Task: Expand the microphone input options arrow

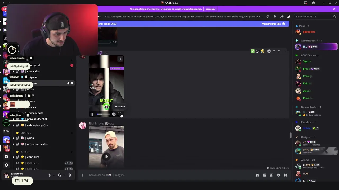Action: (x=54, y=175)
